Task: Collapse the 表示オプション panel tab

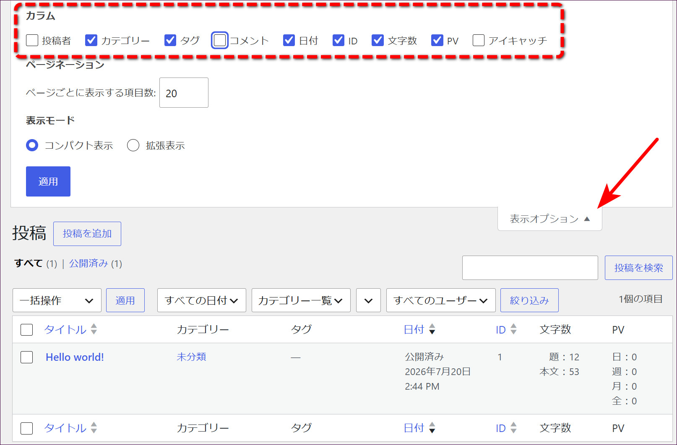Action: [x=549, y=219]
